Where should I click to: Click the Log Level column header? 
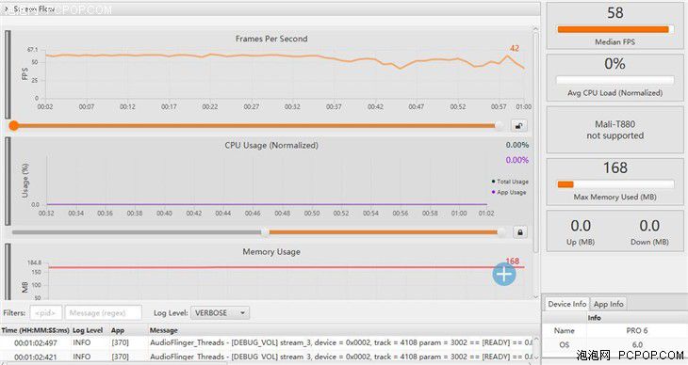pos(88,330)
